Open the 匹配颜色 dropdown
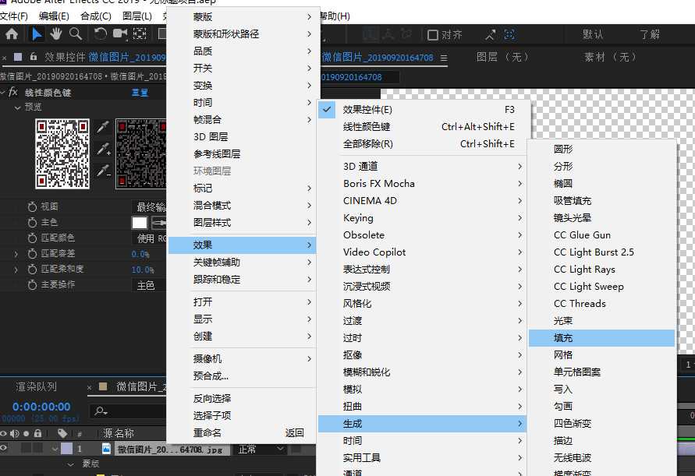695x476 pixels. (149, 238)
